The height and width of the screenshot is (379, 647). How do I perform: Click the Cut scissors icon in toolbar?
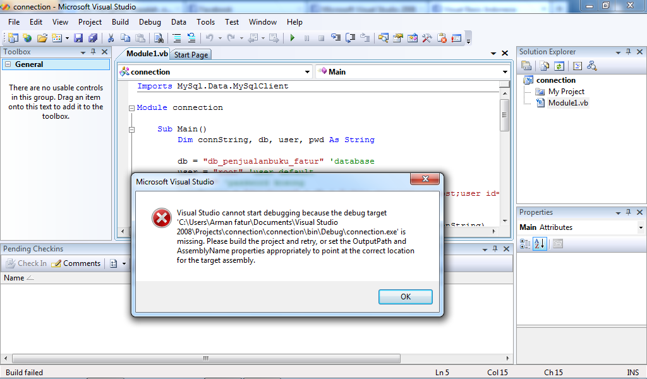coord(111,38)
